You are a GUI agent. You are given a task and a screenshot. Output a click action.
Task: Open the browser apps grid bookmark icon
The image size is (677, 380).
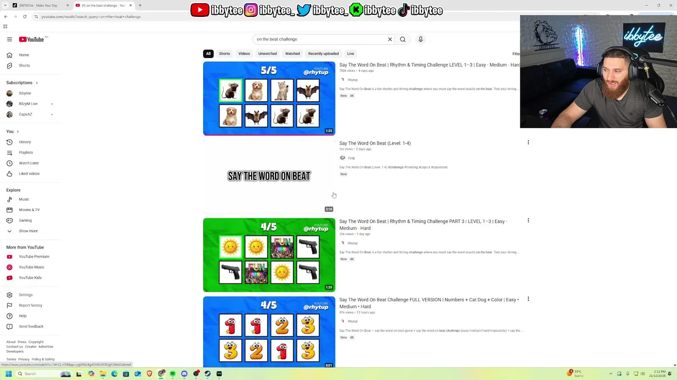[5, 26]
